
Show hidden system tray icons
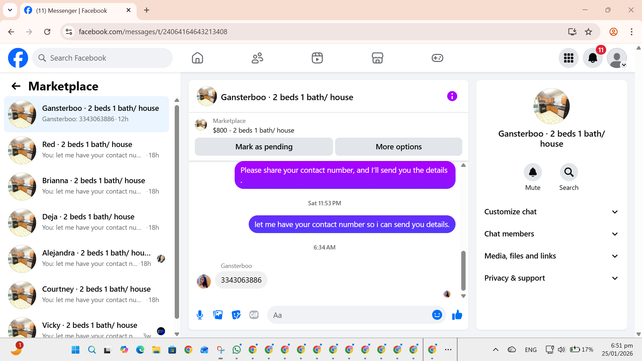pos(496,350)
